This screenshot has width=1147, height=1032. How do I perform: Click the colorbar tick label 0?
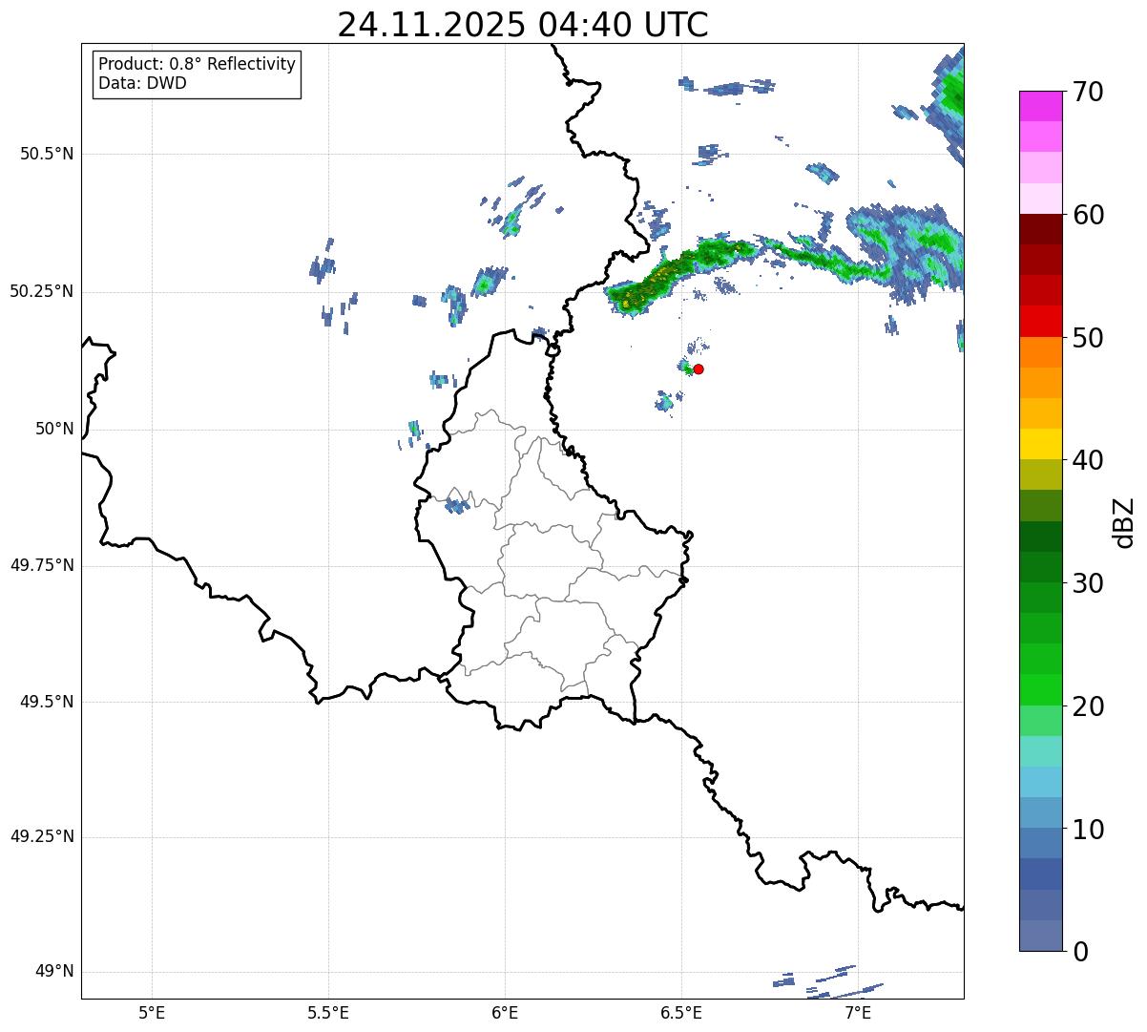(1081, 952)
